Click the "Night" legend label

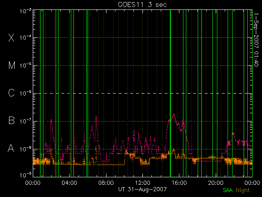coord(243,190)
